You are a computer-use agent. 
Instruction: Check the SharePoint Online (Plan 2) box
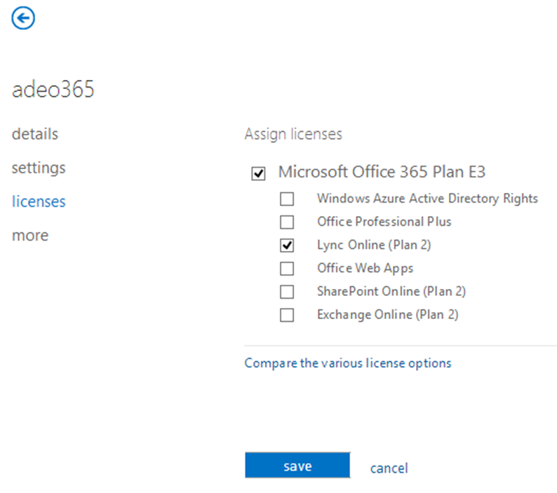pyautogui.click(x=287, y=292)
